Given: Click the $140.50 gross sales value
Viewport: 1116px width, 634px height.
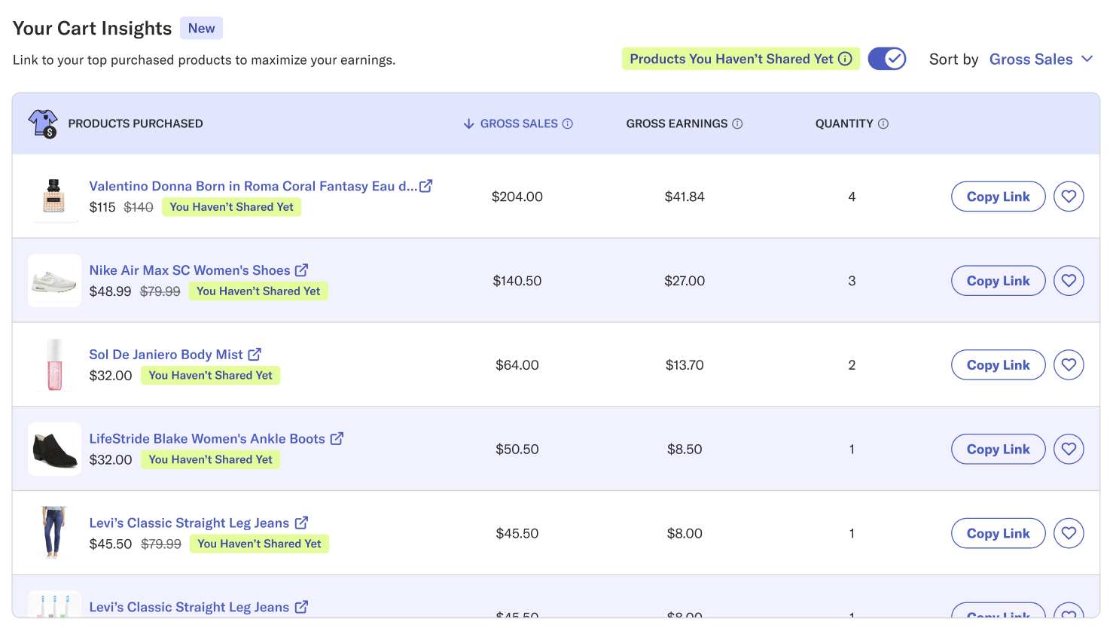Looking at the screenshot, I should pos(517,281).
